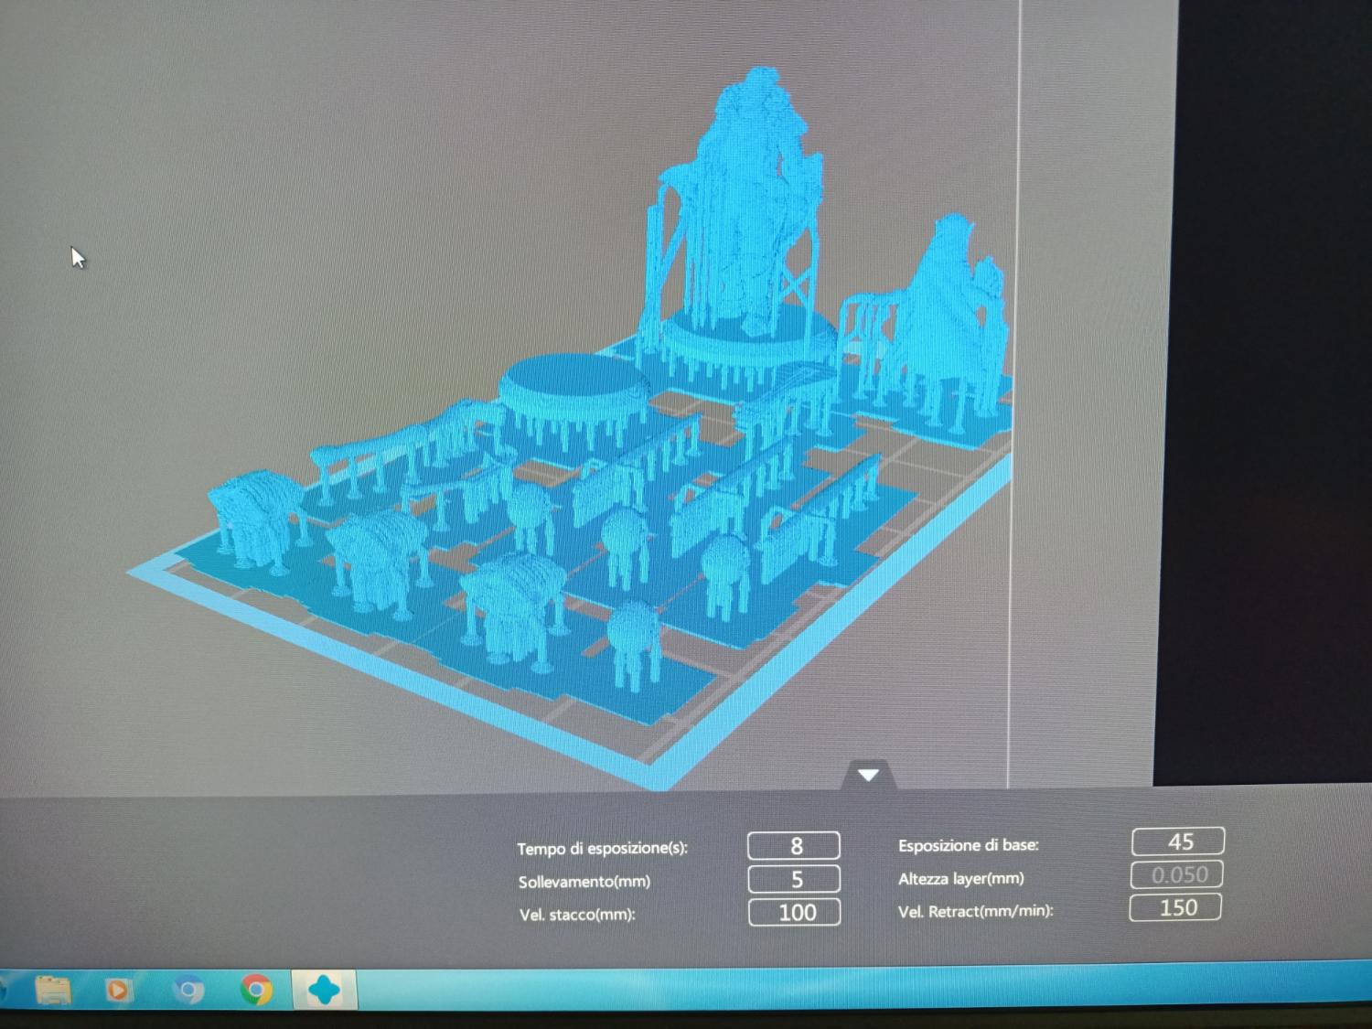Edit the Tempo di esposizione value field

tap(794, 846)
